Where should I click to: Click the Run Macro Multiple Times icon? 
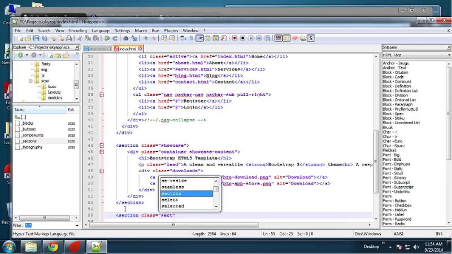coord(259,38)
